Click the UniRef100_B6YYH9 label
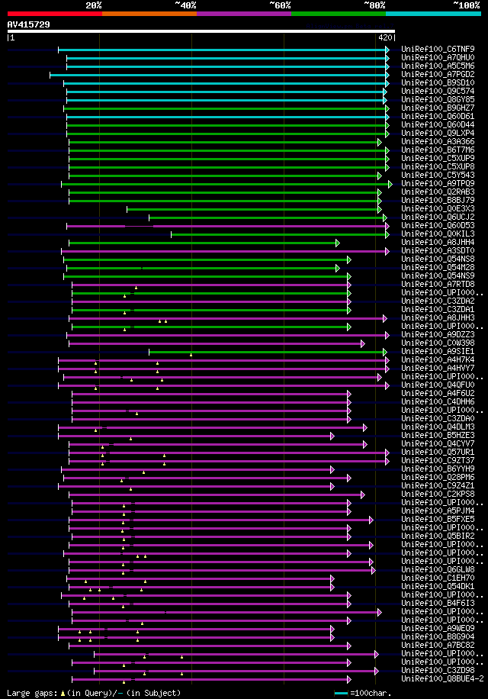This screenshot has height=699, width=488. 438,469
